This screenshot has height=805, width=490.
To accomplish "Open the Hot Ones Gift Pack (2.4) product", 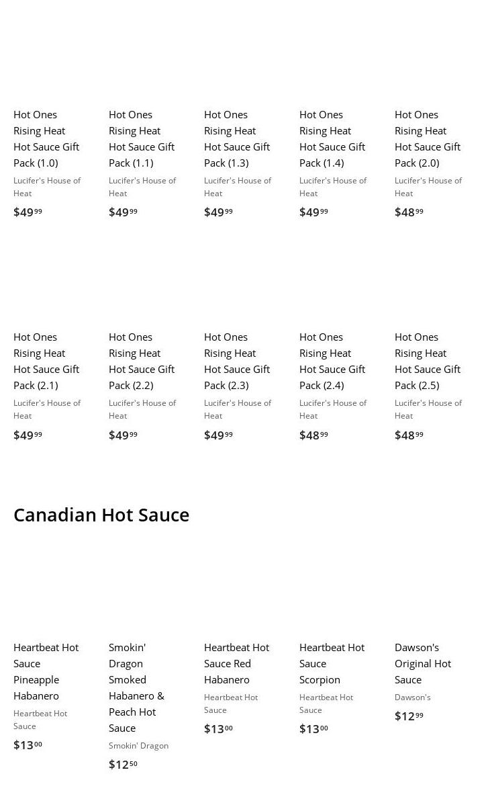I will [332, 361].
